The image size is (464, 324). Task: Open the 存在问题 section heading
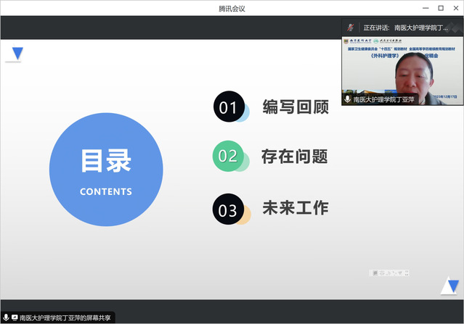295,155
